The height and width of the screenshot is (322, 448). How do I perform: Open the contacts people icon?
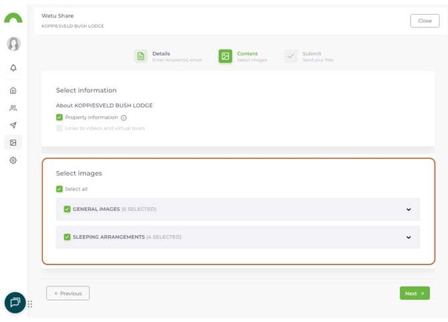pos(13,108)
